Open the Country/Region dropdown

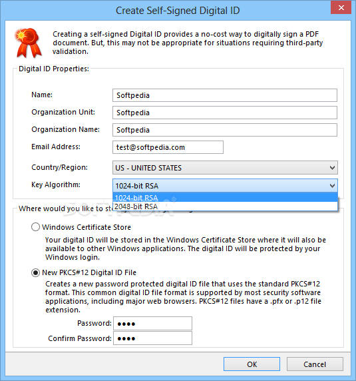pos(225,168)
